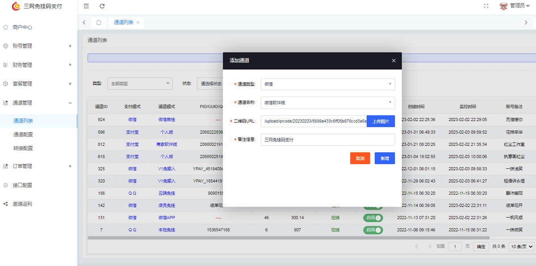
Task: Click the 接口配置 sidebar icon
Action: coord(5,185)
